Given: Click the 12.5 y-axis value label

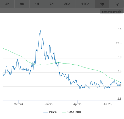Looking at the screenshot, I should 119,43.
